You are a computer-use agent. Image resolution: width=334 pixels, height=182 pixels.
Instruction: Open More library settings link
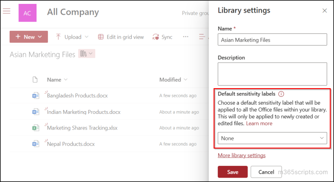(x=241, y=156)
